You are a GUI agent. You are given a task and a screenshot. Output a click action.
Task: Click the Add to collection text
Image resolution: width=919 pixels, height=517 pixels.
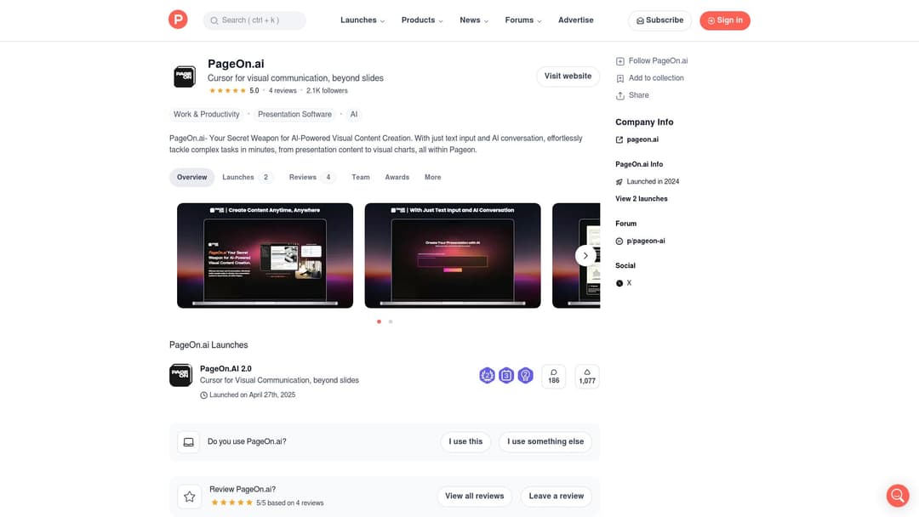pos(656,78)
